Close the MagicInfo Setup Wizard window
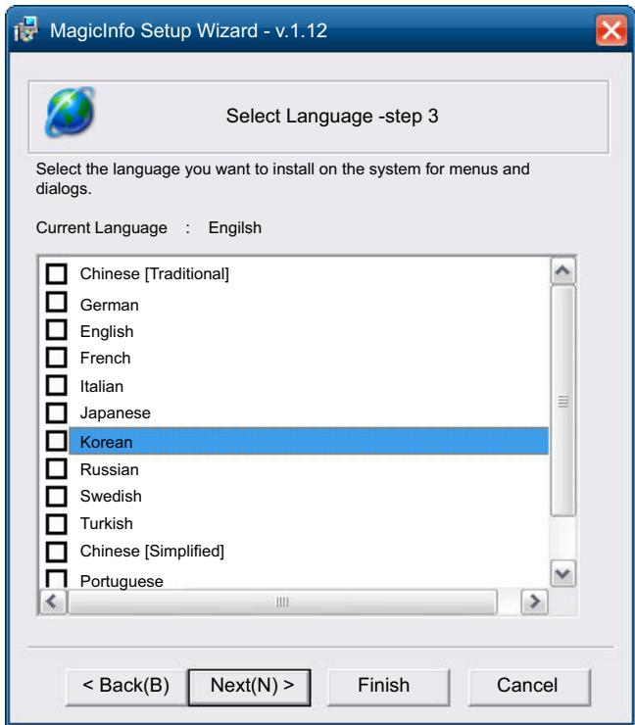This screenshot has height=725, width=635. (x=611, y=30)
